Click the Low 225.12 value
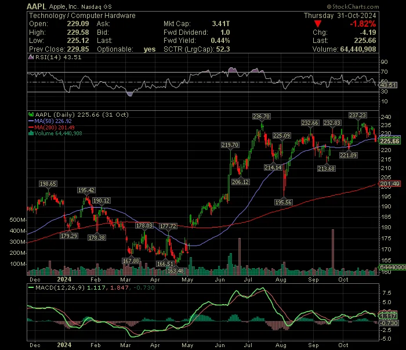 78,41
